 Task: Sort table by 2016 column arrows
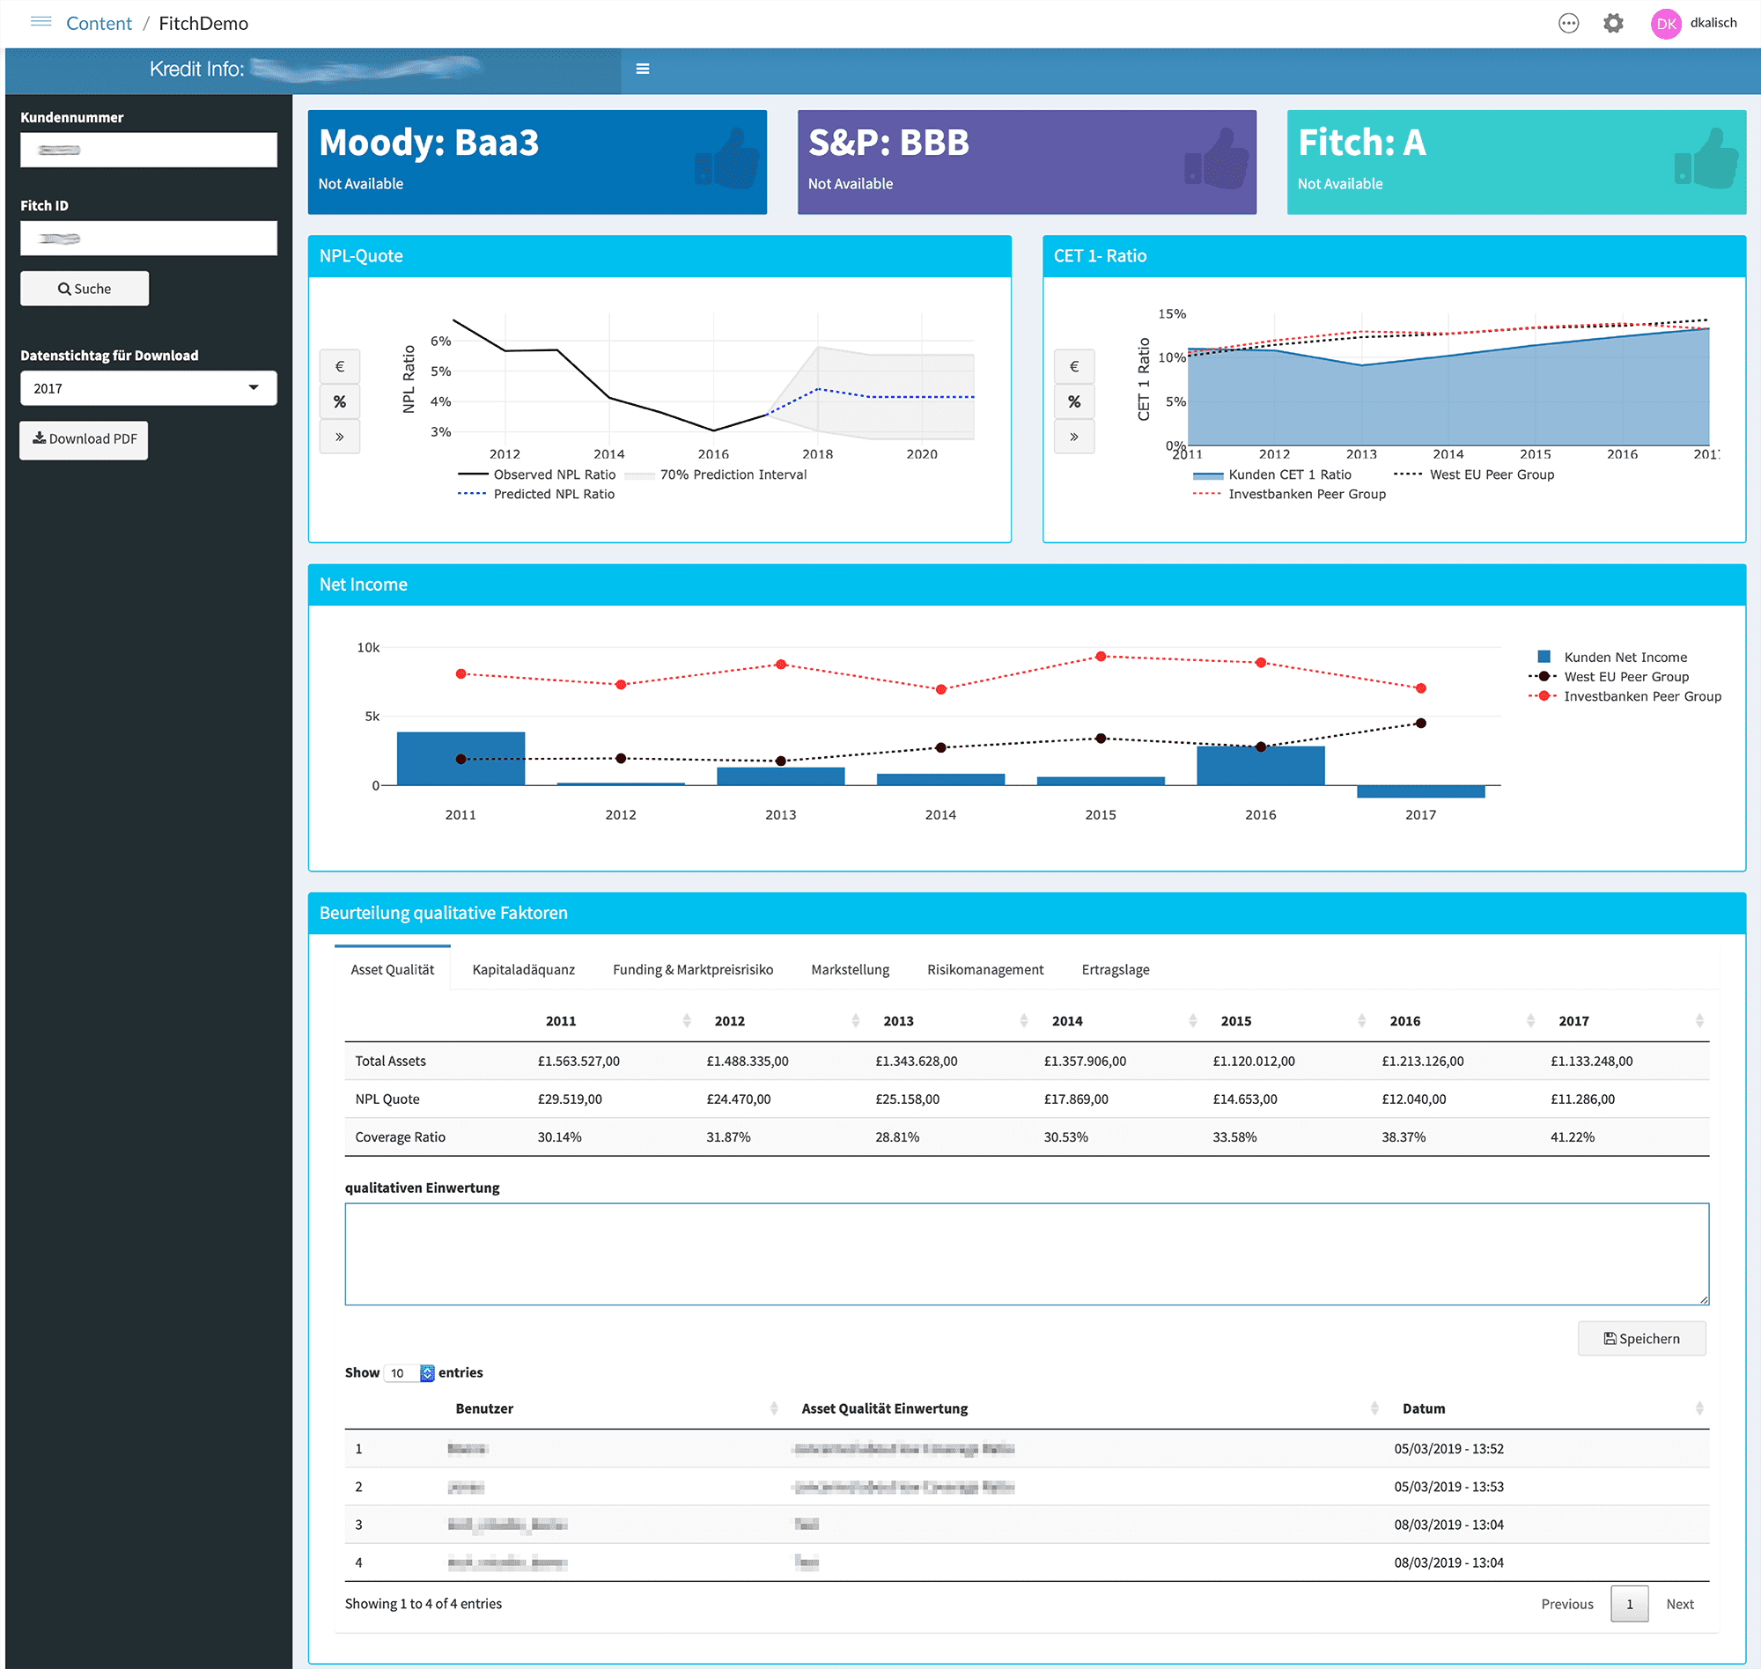point(1530,1020)
